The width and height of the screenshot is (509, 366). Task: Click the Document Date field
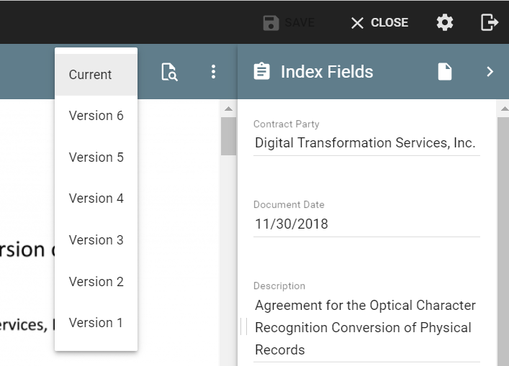tap(366, 224)
